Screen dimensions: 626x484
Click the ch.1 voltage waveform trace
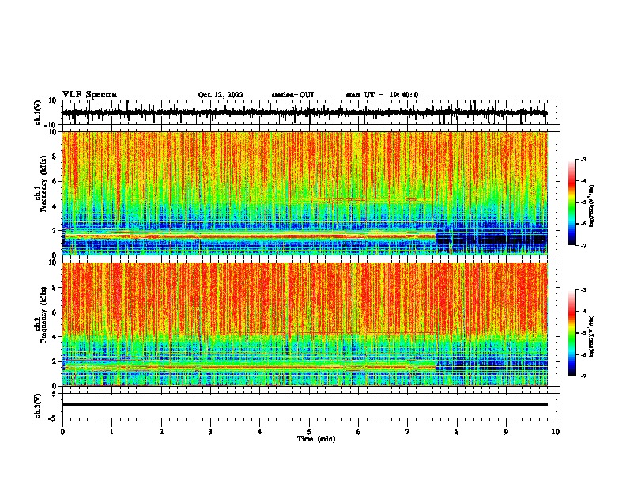(x=304, y=112)
